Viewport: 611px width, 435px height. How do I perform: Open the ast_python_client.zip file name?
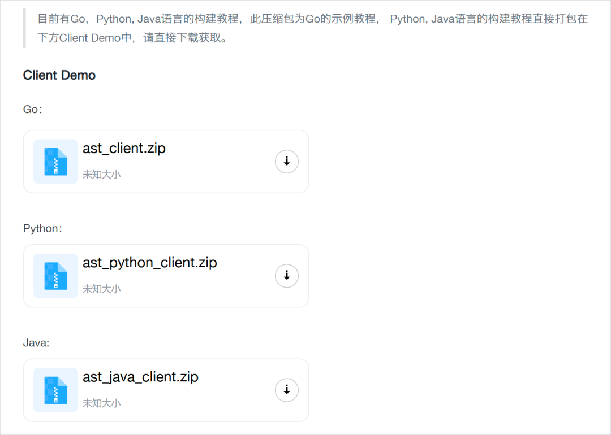[x=149, y=263]
